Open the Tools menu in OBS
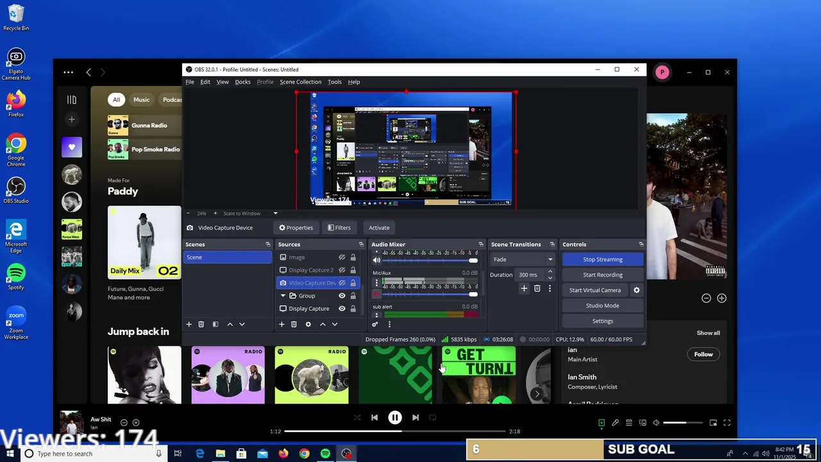Screen dimensions: 821x462 pos(335,82)
